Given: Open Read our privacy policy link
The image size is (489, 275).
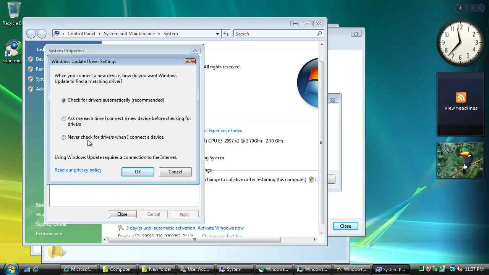Looking at the screenshot, I should click(78, 170).
